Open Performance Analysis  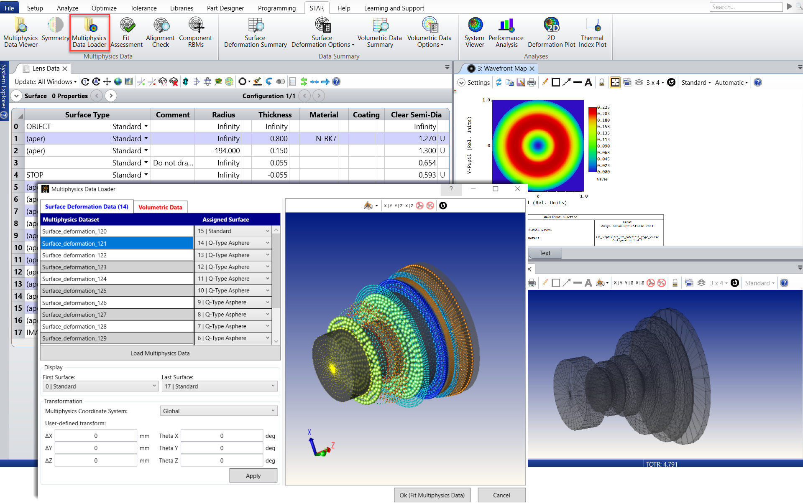click(506, 33)
